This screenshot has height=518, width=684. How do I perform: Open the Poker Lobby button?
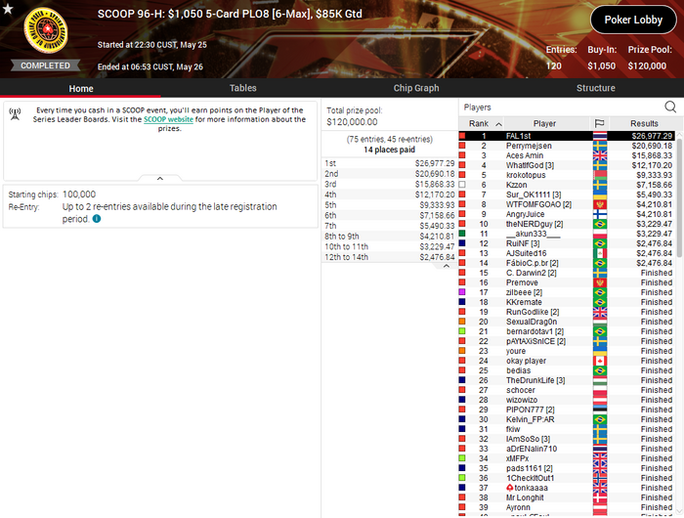(x=633, y=20)
